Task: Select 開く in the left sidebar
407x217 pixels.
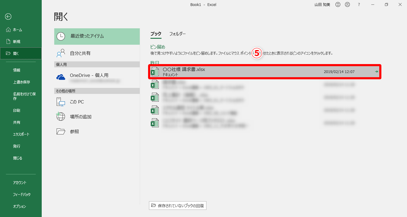Action: [21, 54]
